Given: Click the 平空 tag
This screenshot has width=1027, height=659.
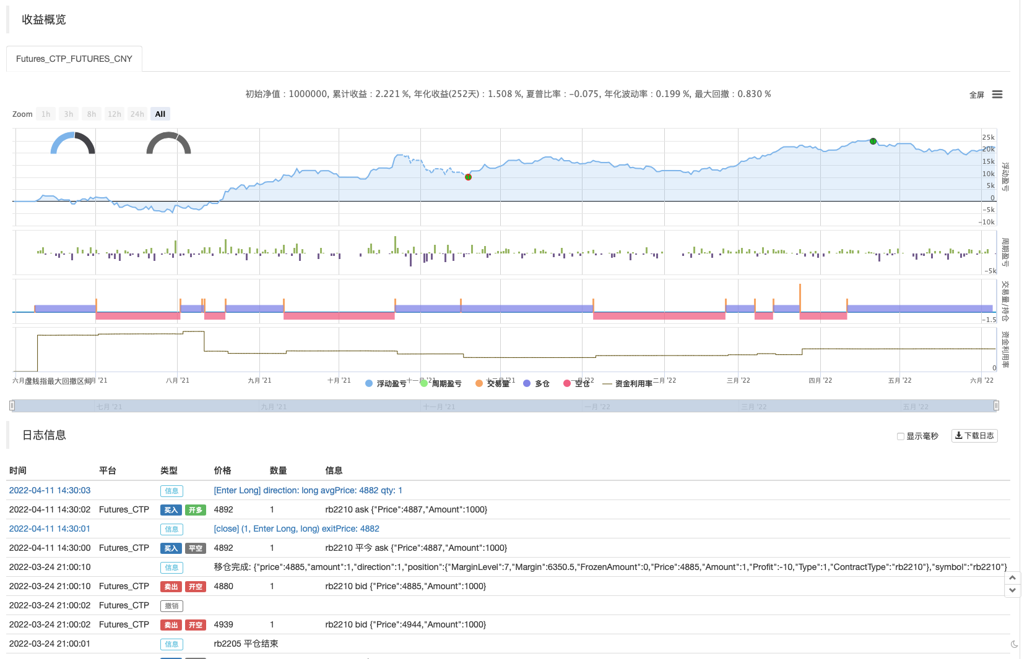Looking at the screenshot, I should [196, 548].
